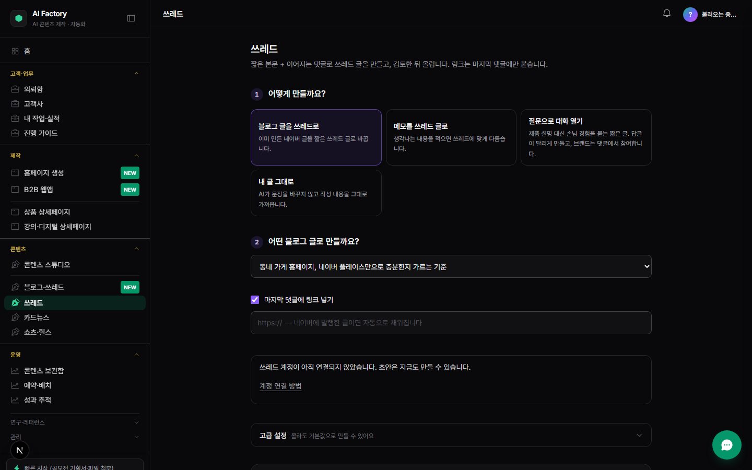
Task: Expand the 고급 설정 section
Action: tap(451, 435)
